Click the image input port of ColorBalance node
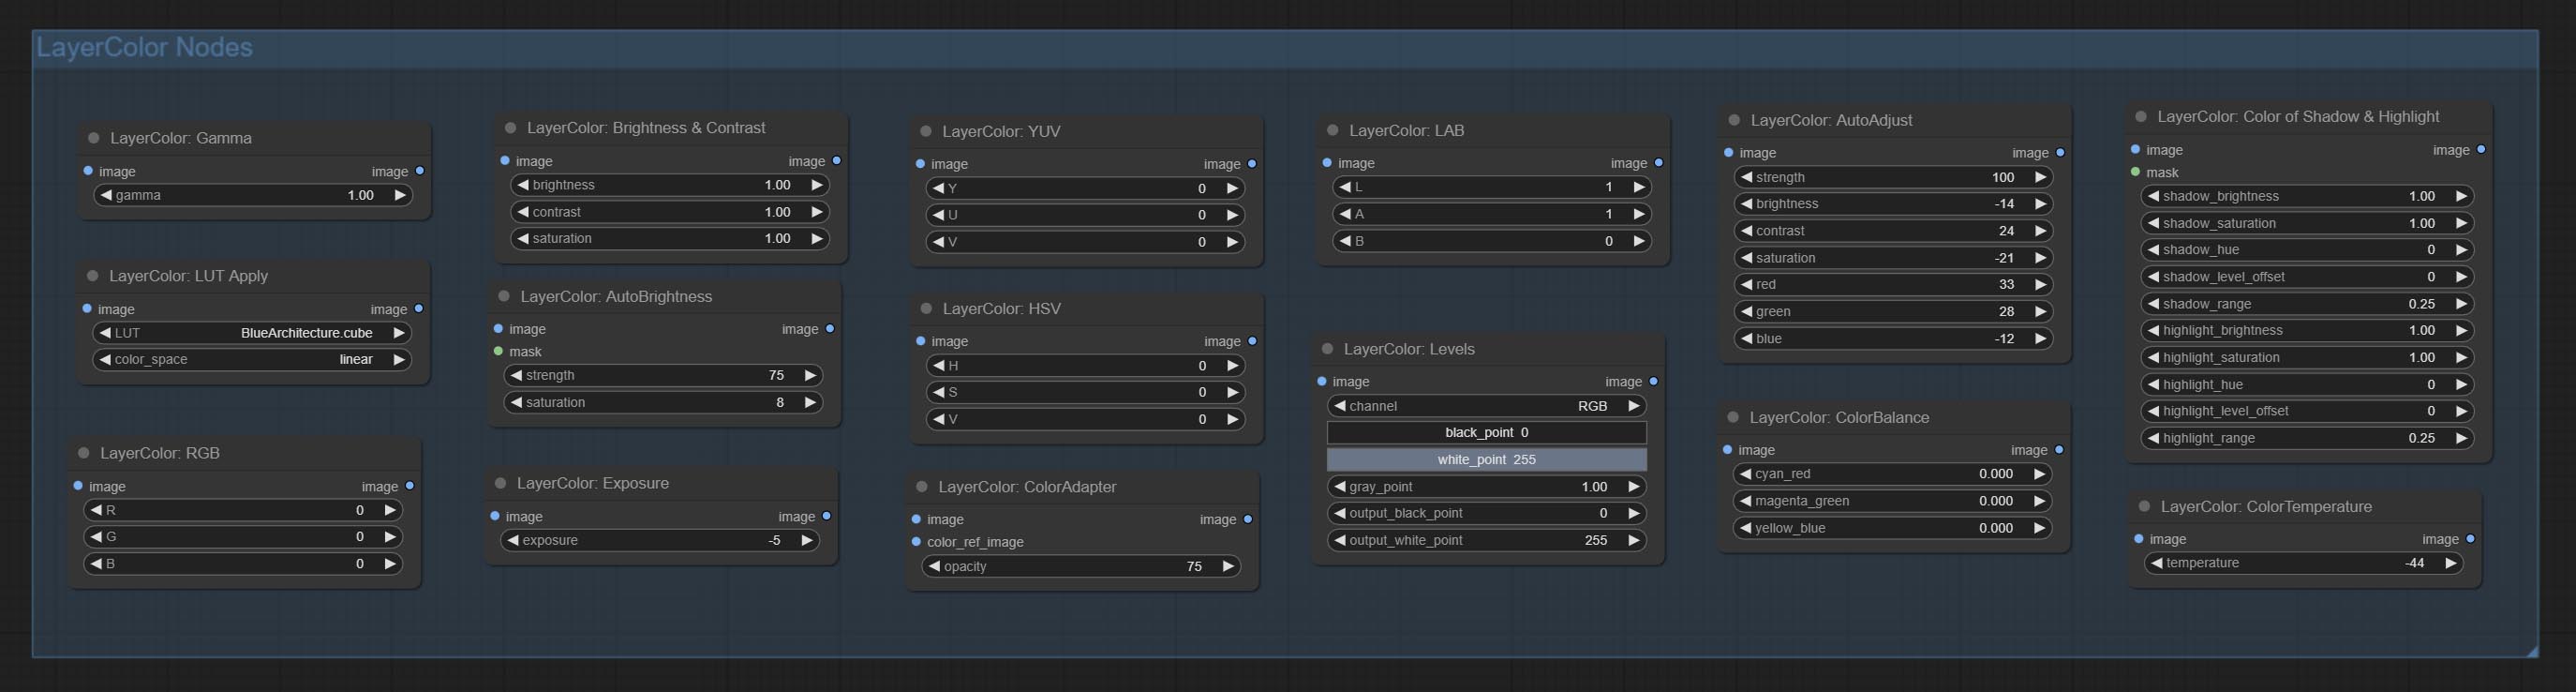 tap(1728, 450)
